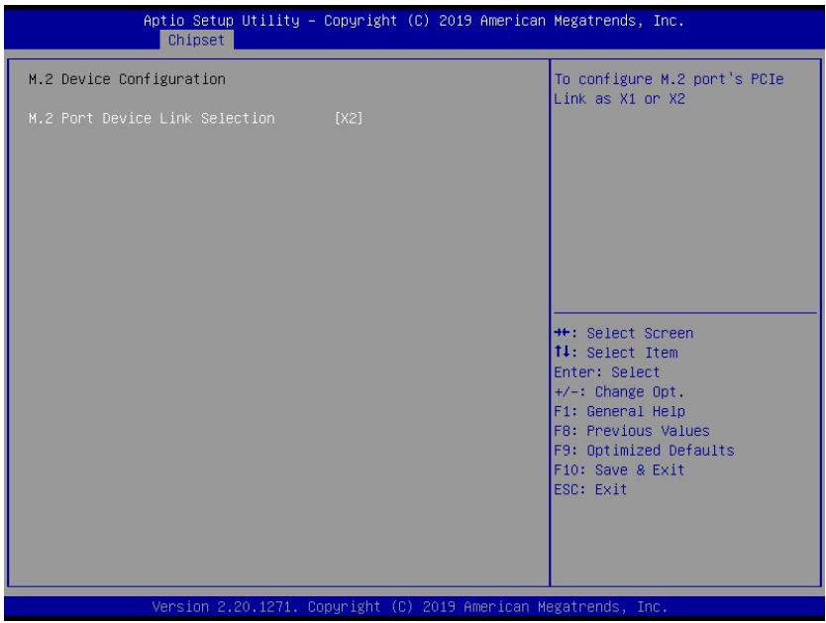Image resolution: width=826 pixels, height=623 pixels.
Task: Click the Enter: Select hint
Action: pyautogui.click(x=607, y=372)
